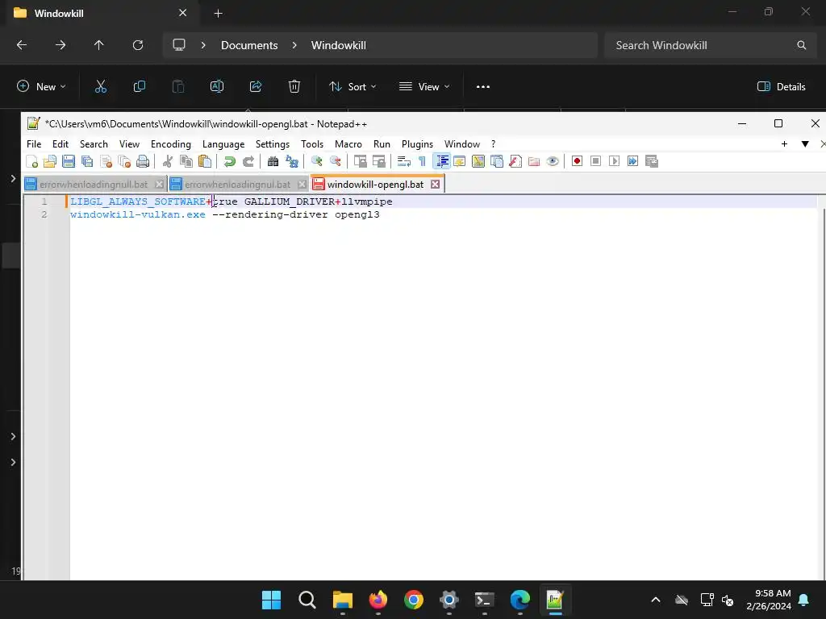The height and width of the screenshot is (619, 826).
Task: Click the Replace toolbar icon
Action: click(292, 161)
